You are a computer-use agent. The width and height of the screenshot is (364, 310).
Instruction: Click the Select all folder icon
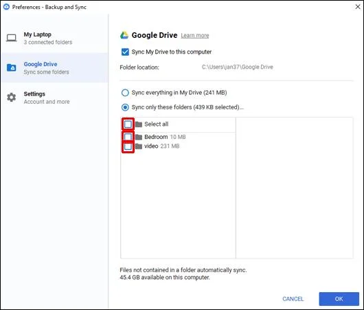click(x=139, y=124)
